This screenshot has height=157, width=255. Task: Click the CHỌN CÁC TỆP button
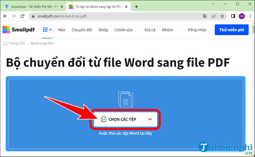pos(118,119)
